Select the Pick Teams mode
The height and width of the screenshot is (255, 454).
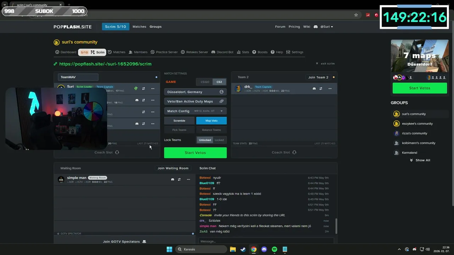coord(179,130)
